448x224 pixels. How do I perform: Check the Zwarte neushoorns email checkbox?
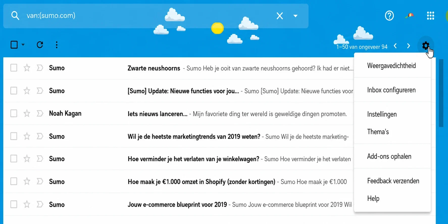coord(14,68)
